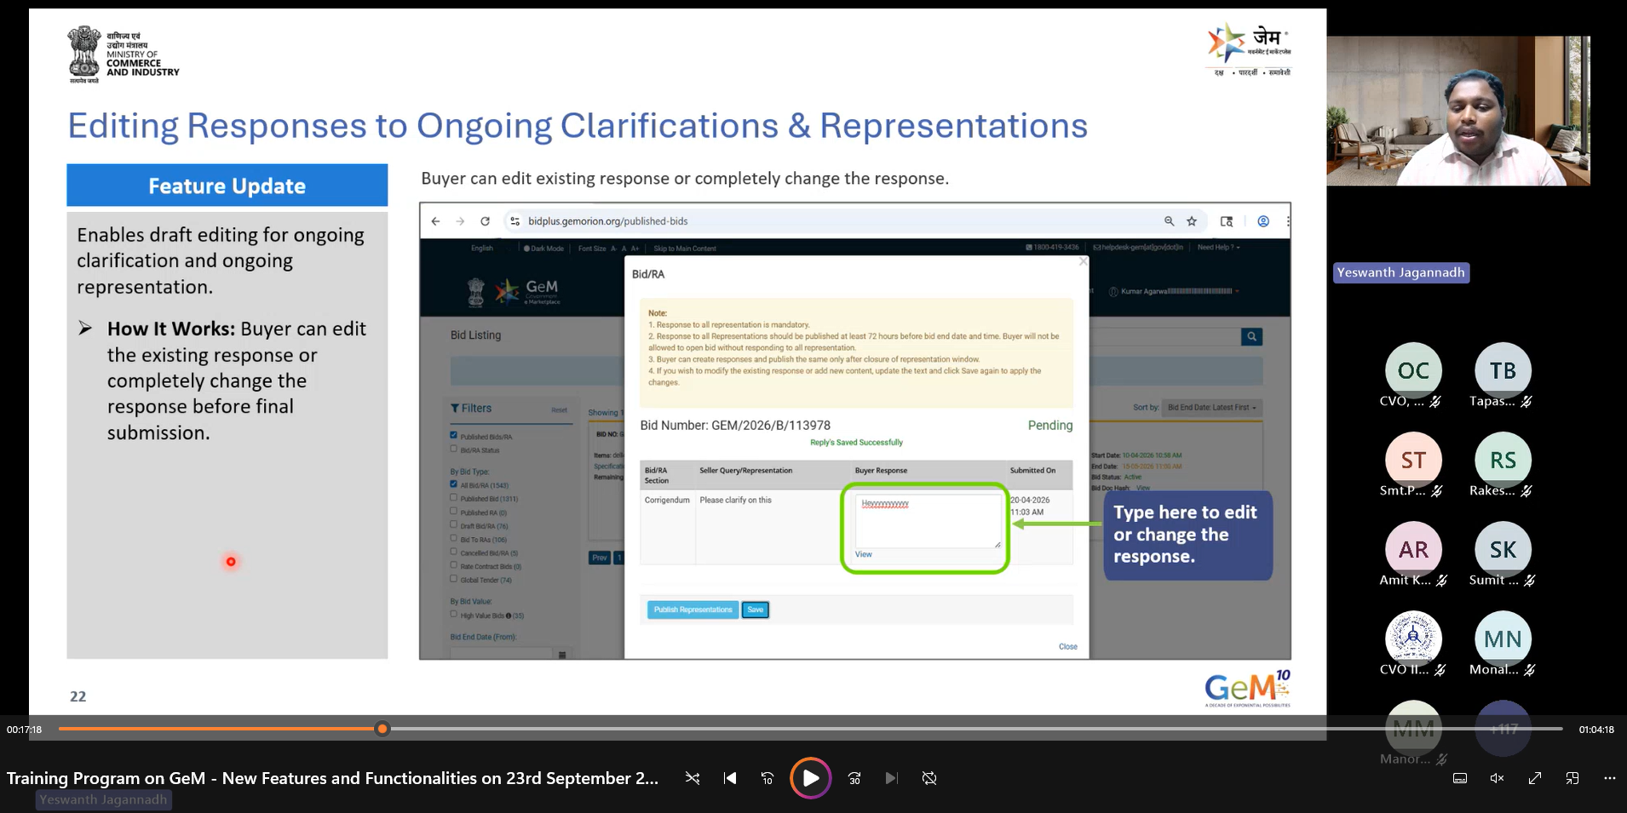Viewport: 1627px width, 813px height.
Task: Click browser back arrow in the slide
Action: pyautogui.click(x=435, y=221)
